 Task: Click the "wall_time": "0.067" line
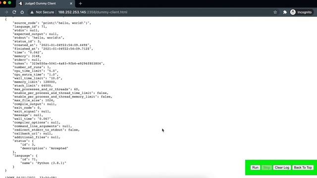(x=33, y=119)
